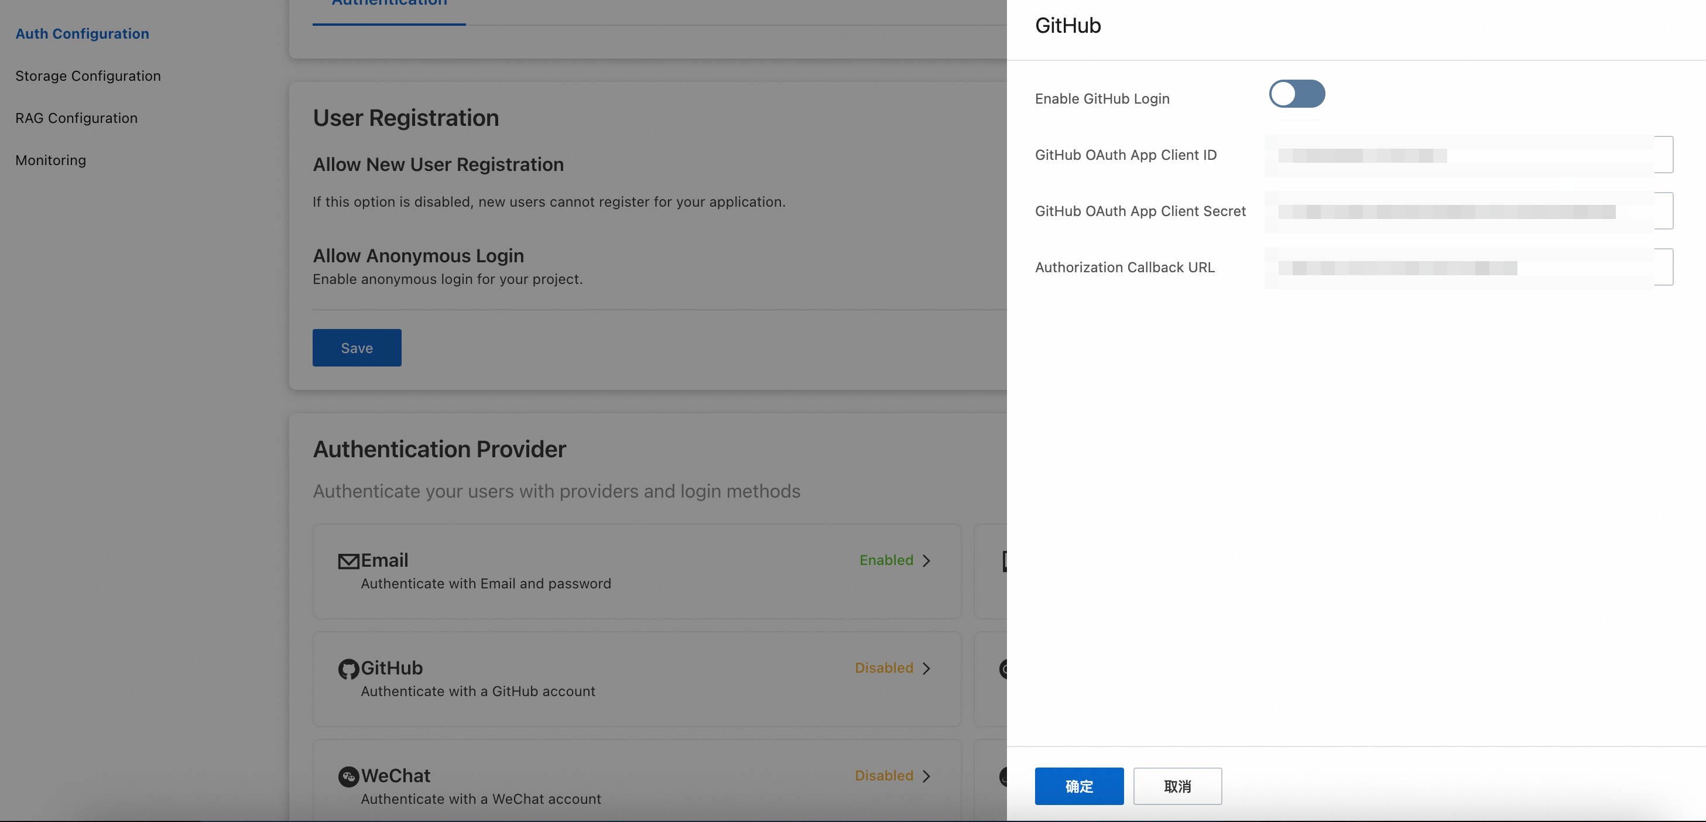
Task: Focus the GitHub OAuth App Client ID field
Action: (x=1468, y=155)
